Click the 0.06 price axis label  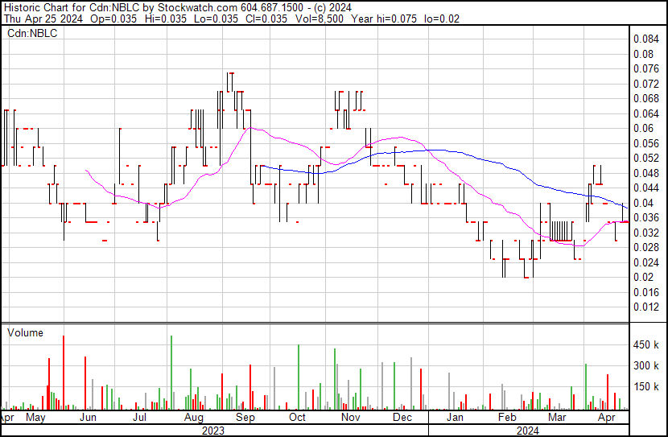tap(643, 129)
